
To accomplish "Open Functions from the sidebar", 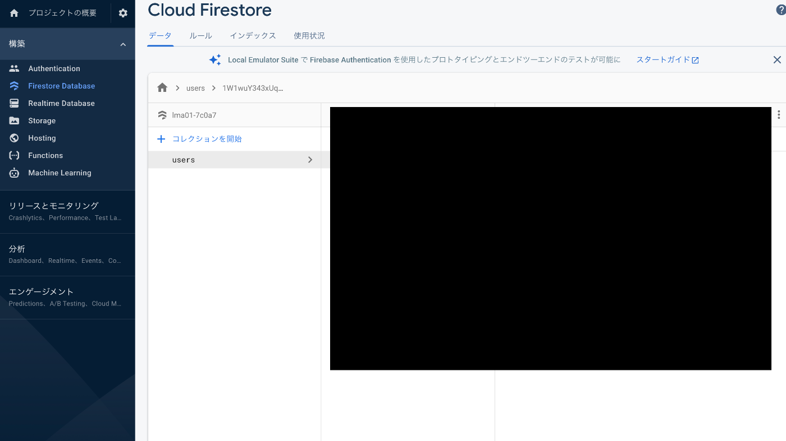I will 45,155.
